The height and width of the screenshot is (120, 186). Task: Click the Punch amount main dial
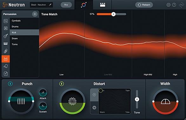tap(21, 101)
